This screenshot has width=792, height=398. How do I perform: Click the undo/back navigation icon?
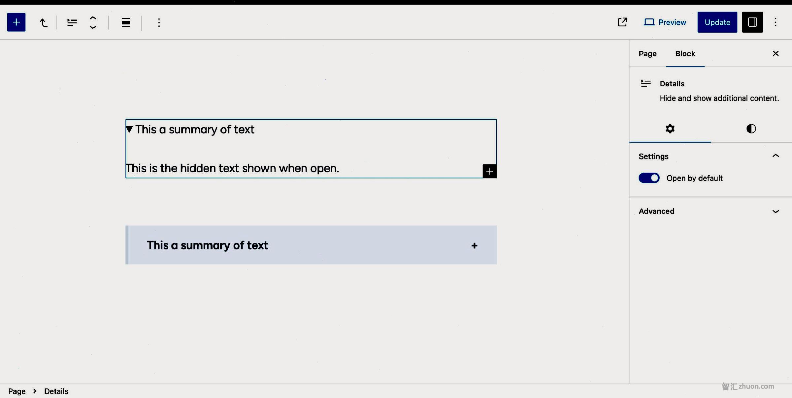[43, 22]
